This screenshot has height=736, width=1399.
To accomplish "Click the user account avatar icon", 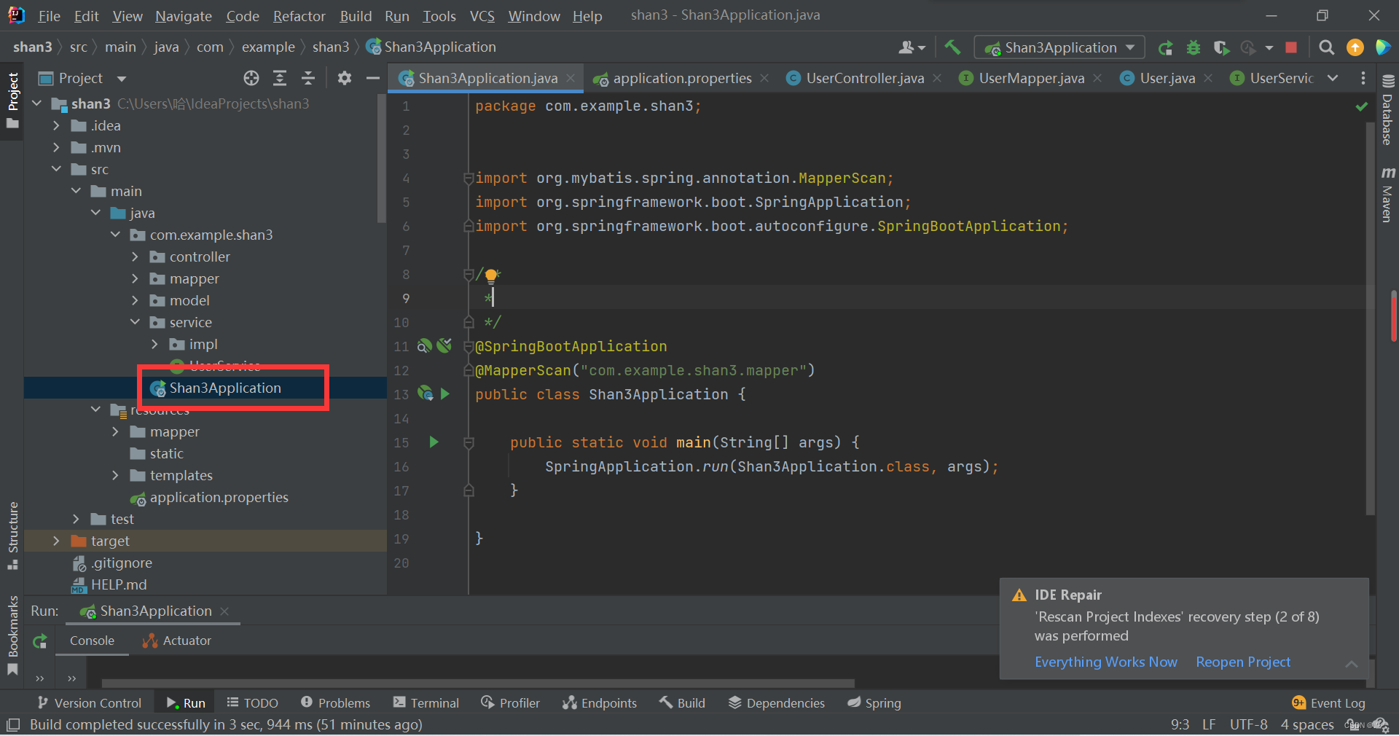I will click(912, 47).
